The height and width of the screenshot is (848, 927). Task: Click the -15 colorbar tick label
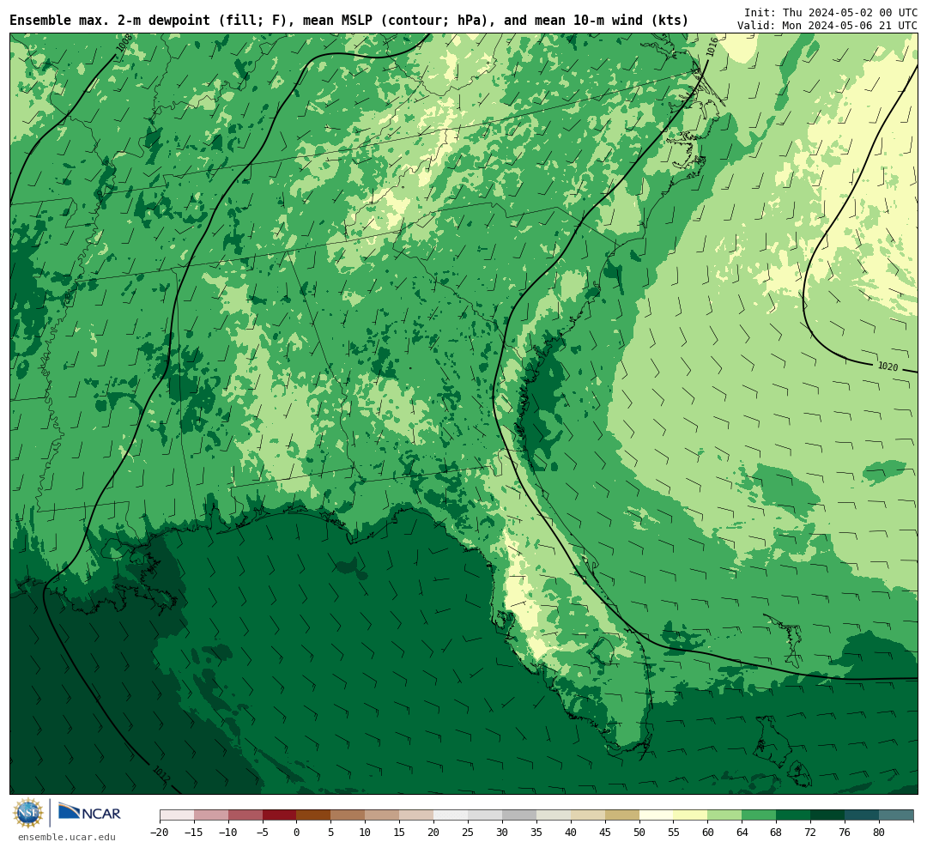tap(194, 833)
